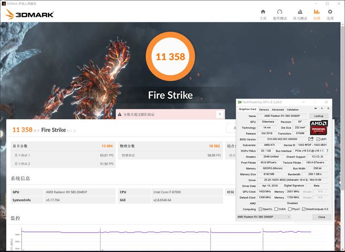Toggle the OpenCL checkbox
The width and height of the screenshot is (345, 252).
click(x=260, y=209)
